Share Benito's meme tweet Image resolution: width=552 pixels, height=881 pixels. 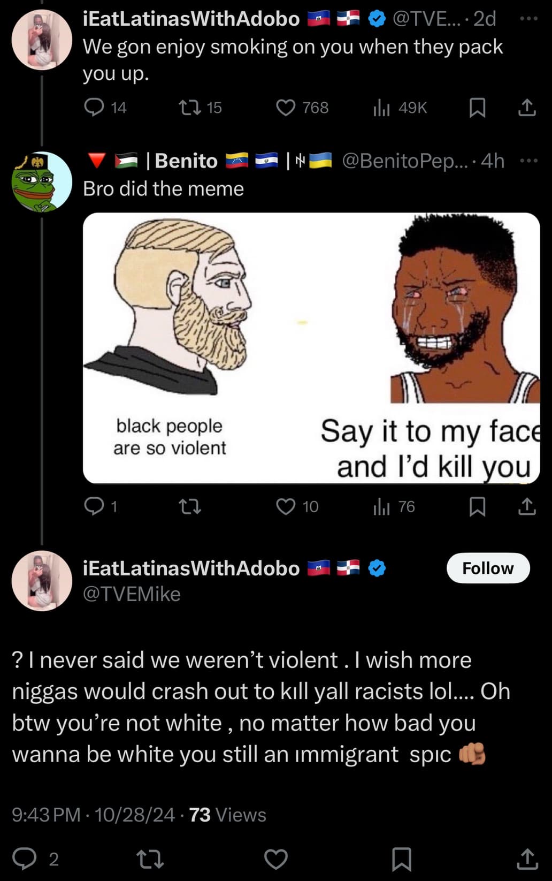(x=527, y=506)
